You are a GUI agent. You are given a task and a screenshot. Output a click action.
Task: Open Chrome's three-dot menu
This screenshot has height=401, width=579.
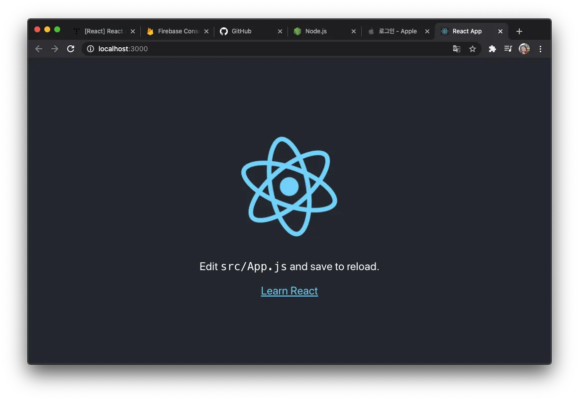pos(540,49)
